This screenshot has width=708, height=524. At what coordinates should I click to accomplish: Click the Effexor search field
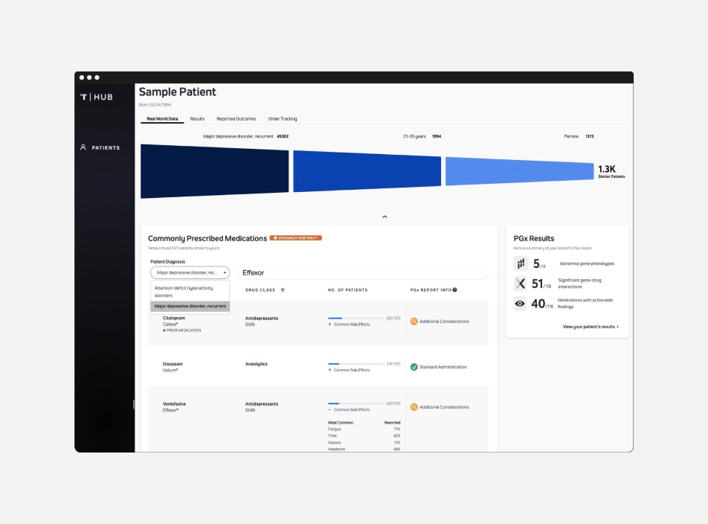tap(363, 273)
